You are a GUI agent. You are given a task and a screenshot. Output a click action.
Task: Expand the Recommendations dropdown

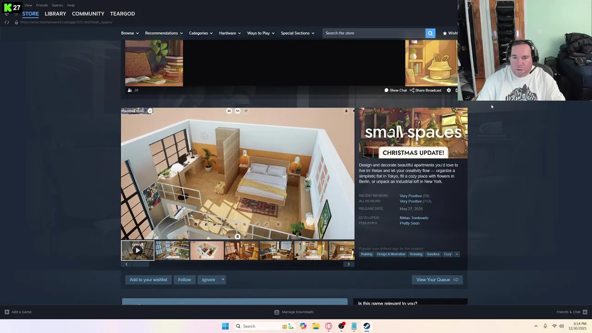pyautogui.click(x=164, y=33)
